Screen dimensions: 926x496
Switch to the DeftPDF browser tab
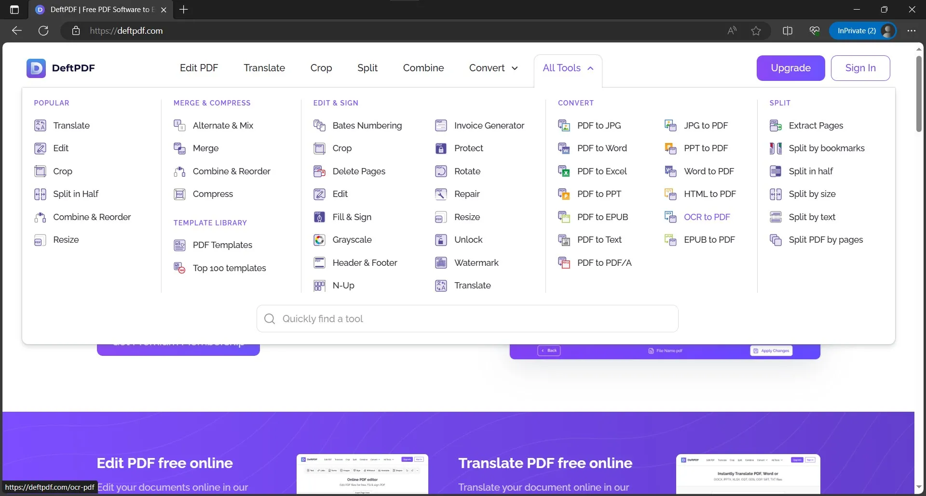(x=100, y=10)
